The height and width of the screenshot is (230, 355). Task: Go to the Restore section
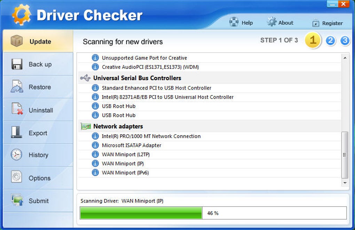tap(40, 87)
